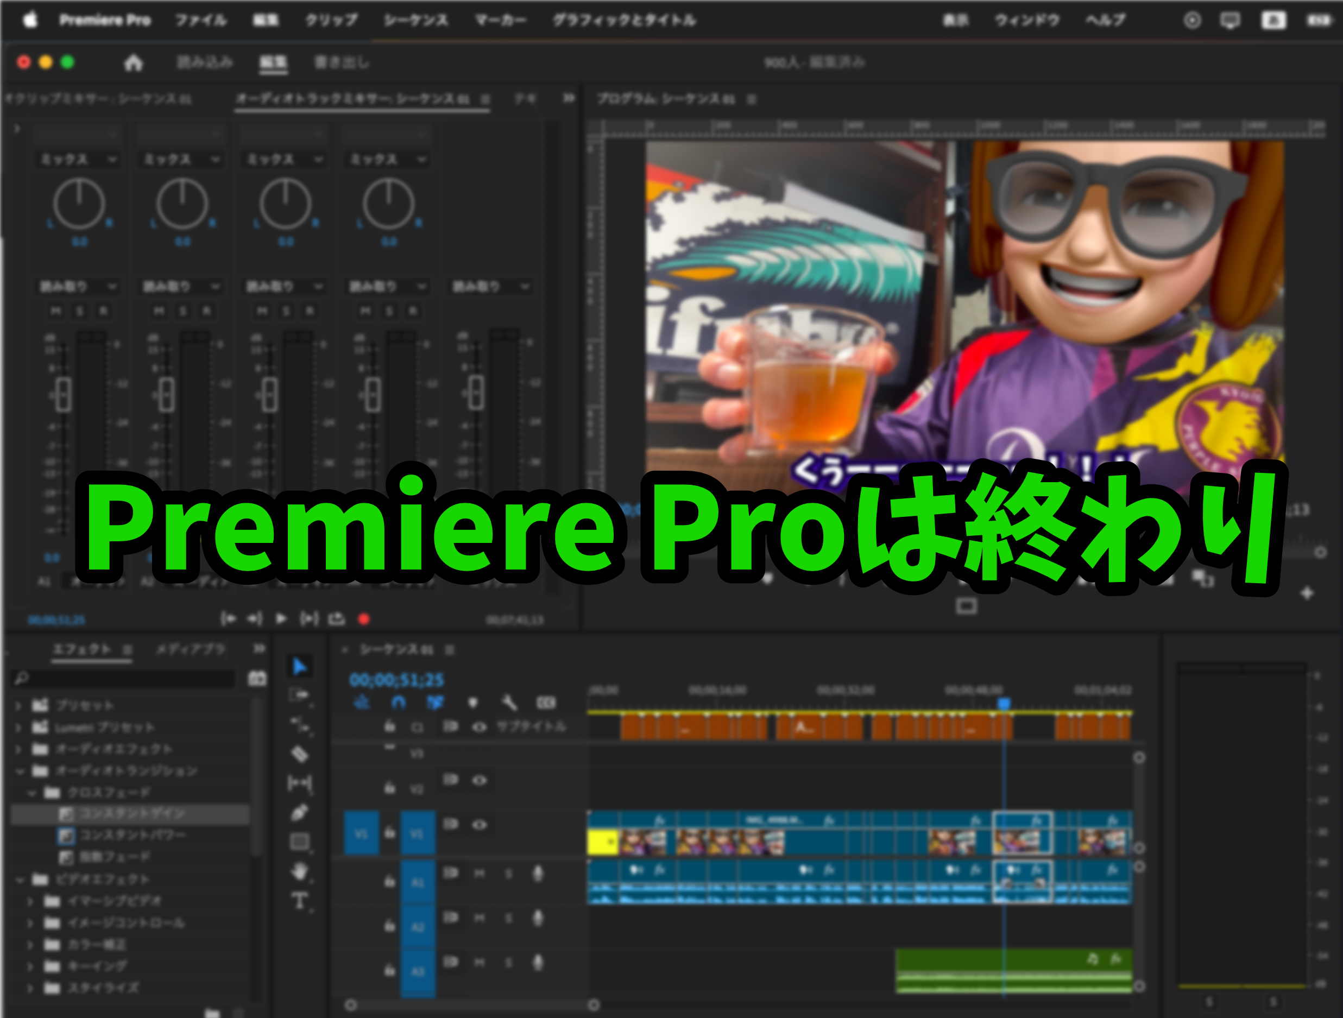Toggle lock on track A2
Image resolution: width=1343 pixels, height=1018 pixels.
390,926
